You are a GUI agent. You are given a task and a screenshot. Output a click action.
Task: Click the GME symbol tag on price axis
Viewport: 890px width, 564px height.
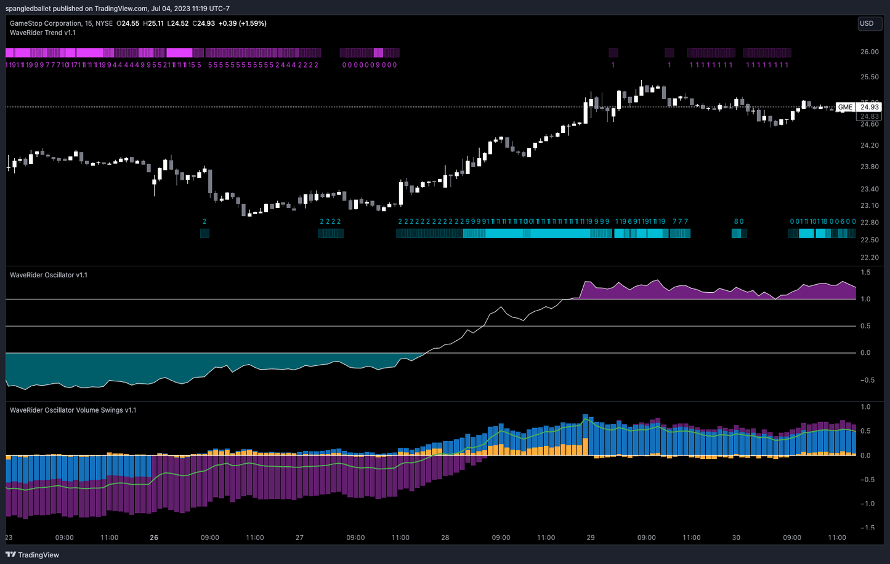(x=845, y=107)
